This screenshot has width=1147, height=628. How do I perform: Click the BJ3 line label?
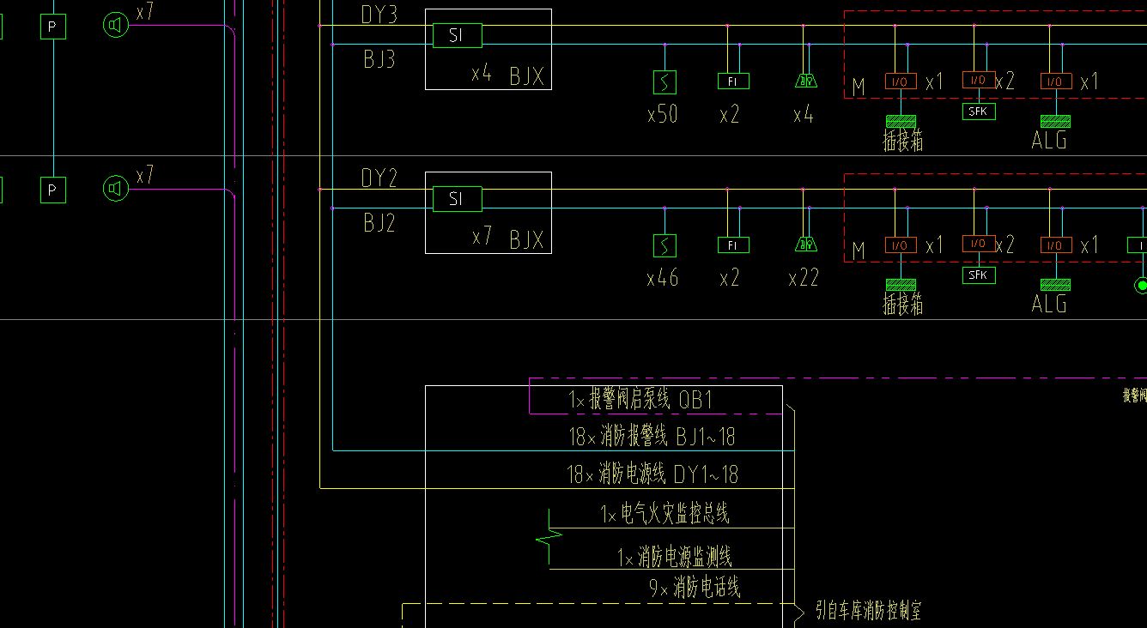click(x=379, y=59)
